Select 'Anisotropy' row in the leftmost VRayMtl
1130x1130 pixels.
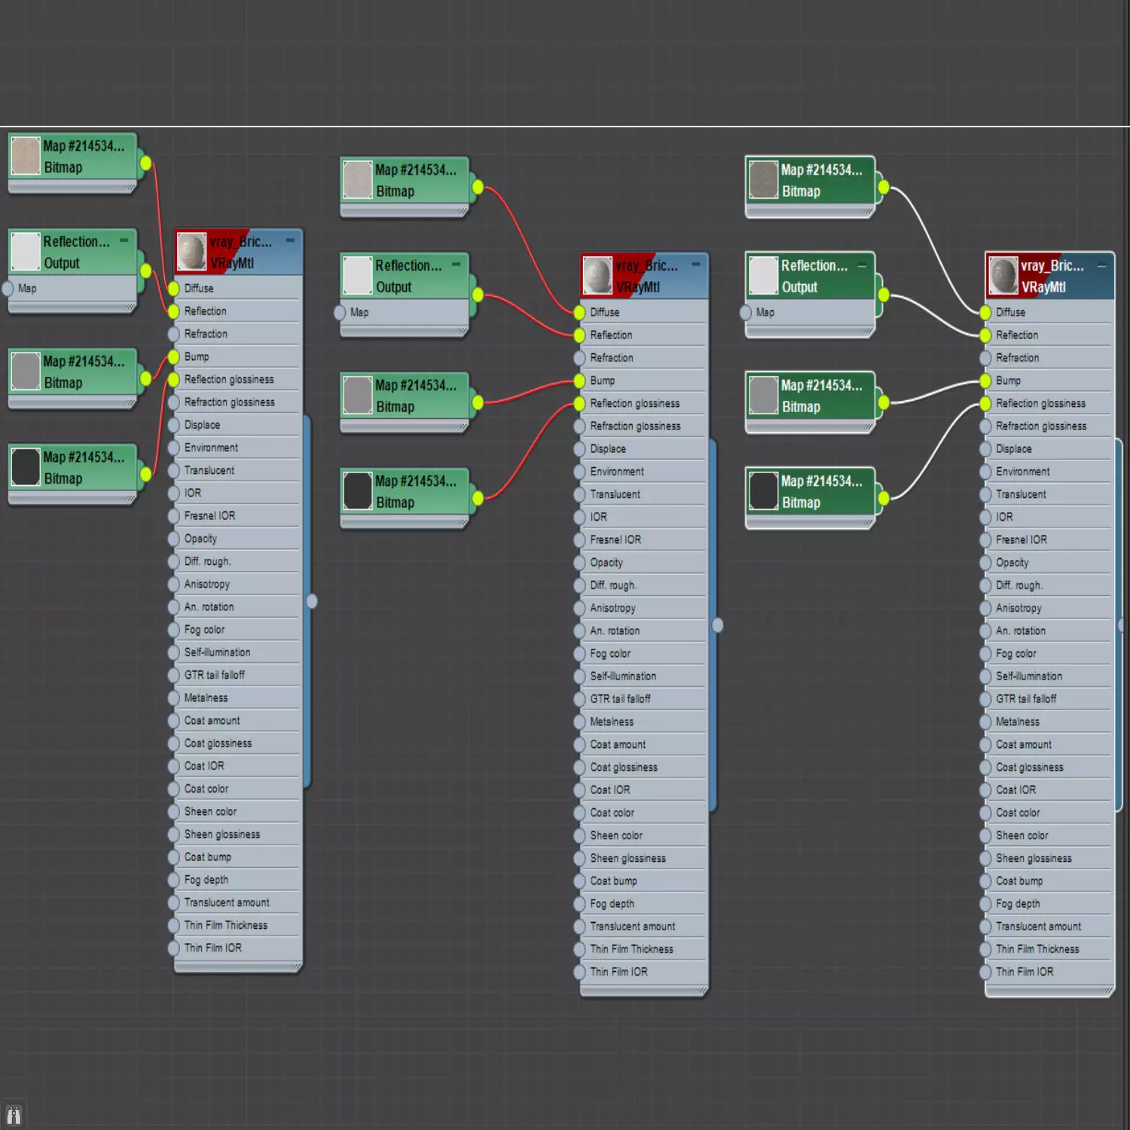pos(238,584)
